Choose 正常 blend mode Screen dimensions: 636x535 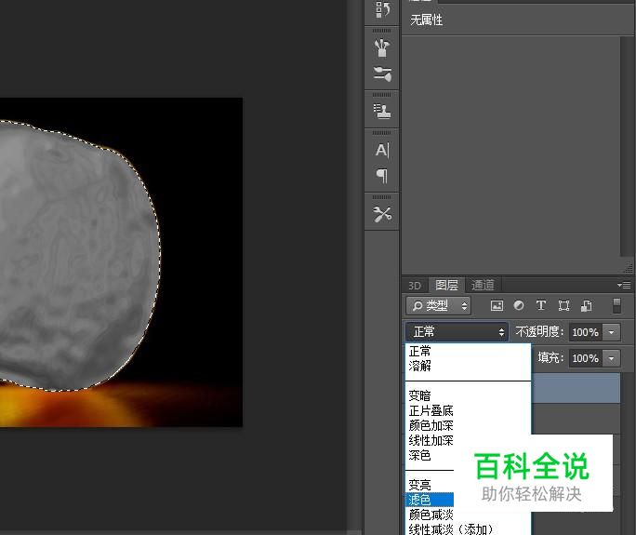click(x=468, y=351)
